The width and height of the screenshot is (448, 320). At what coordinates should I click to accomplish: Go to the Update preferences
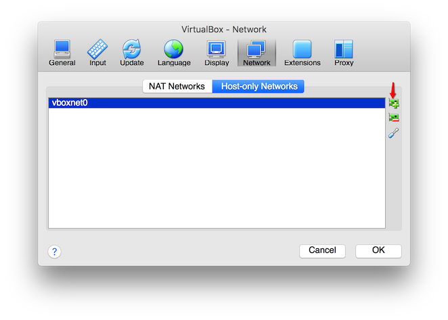(131, 53)
